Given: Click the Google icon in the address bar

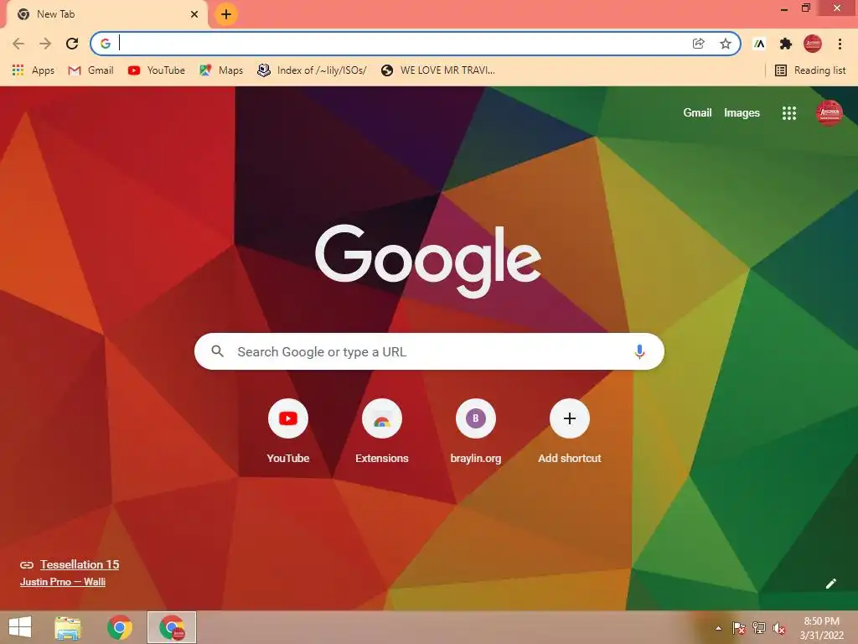Looking at the screenshot, I should point(106,44).
